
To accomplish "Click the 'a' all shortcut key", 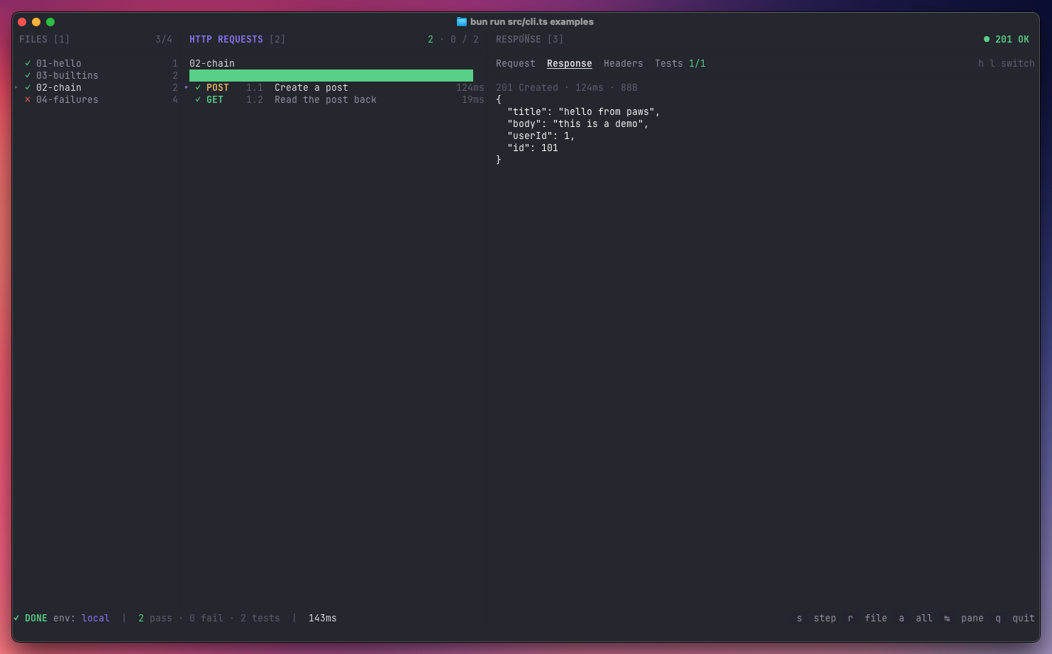I will point(902,619).
